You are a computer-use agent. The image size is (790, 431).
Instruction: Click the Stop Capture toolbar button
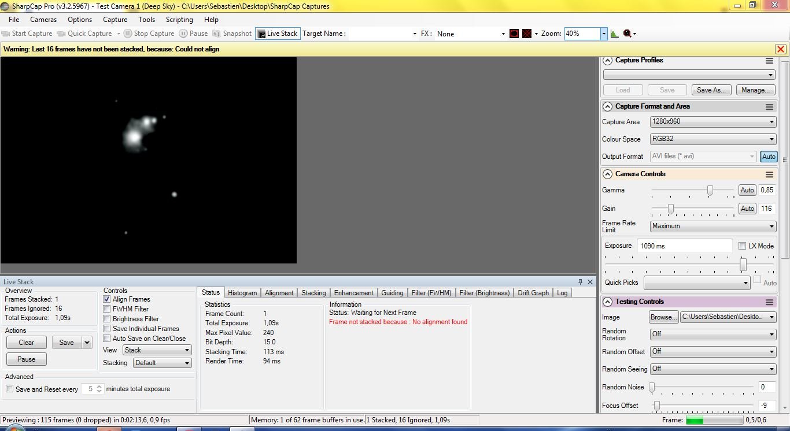pyautogui.click(x=149, y=34)
